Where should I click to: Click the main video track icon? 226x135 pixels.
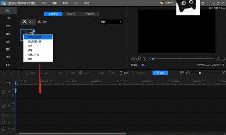[x=3, y=92]
